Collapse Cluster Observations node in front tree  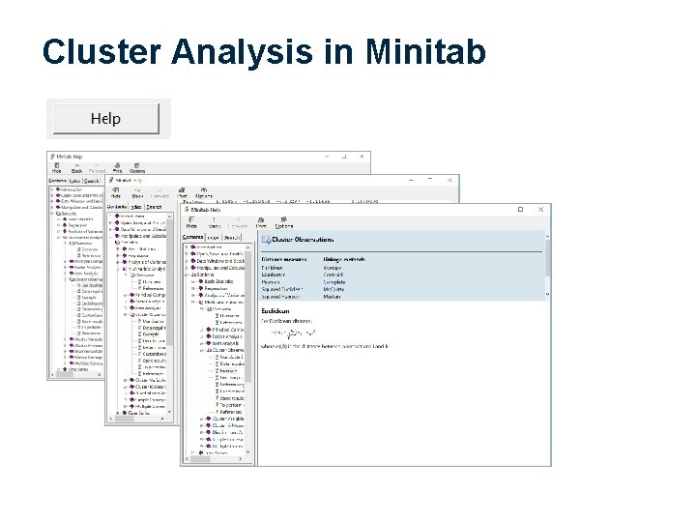coord(201,350)
